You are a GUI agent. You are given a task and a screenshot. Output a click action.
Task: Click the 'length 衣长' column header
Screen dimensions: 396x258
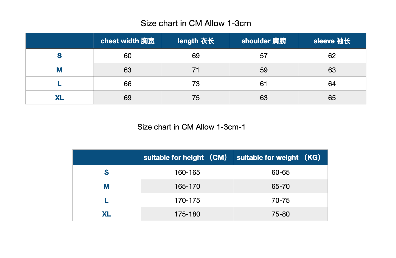(196, 41)
